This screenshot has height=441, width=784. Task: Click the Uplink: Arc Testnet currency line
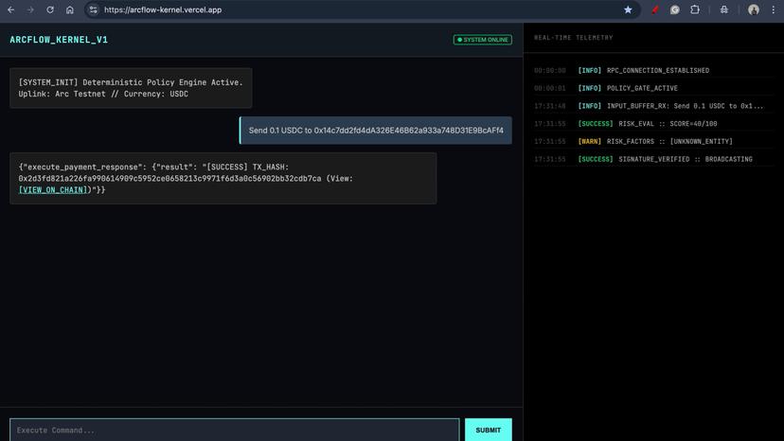pyautogui.click(x=103, y=94)
